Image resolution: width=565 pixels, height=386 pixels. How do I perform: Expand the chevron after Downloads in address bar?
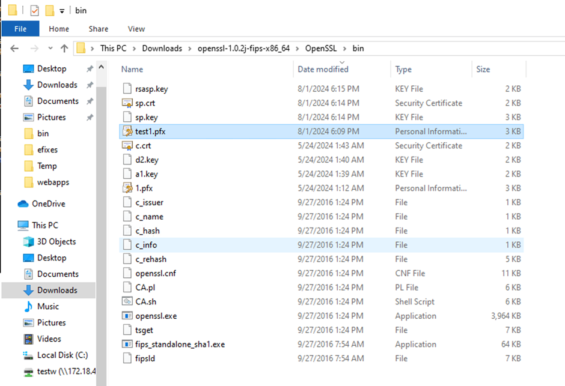[x=190, y=49]
